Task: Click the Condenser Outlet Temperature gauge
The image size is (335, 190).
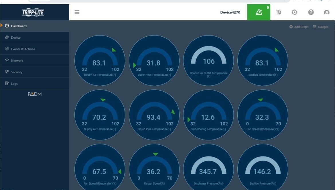Action: (208, 60)
